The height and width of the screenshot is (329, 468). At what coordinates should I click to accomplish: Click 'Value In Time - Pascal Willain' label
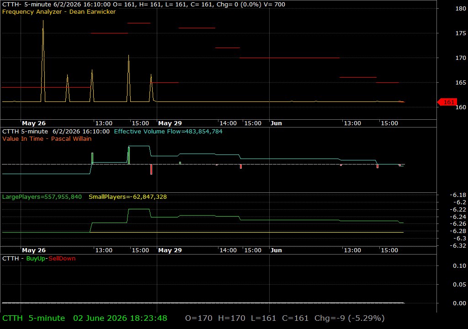click(47, 138)
